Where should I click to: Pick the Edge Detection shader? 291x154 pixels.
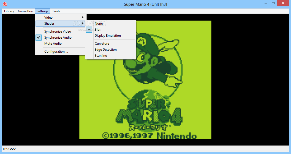pyautogui.click(x=111, y=50)
